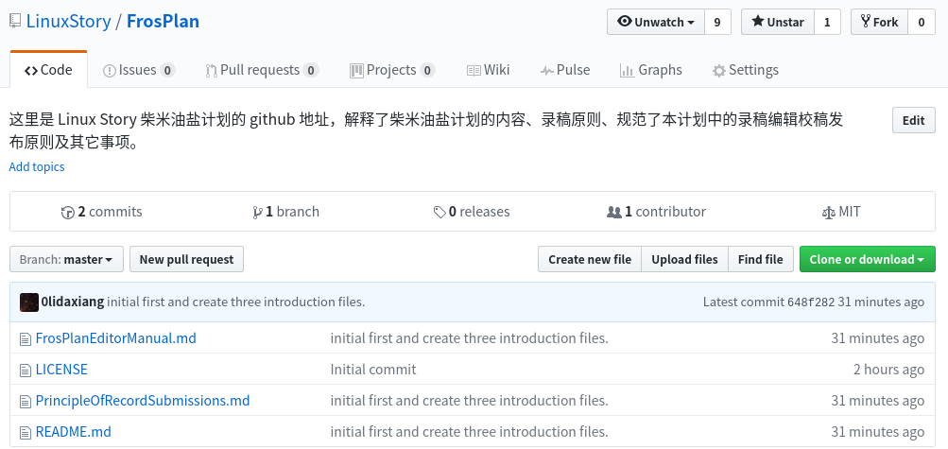Open the Wiki tab
Screen dimensions: 948x449
pos(488,70)
